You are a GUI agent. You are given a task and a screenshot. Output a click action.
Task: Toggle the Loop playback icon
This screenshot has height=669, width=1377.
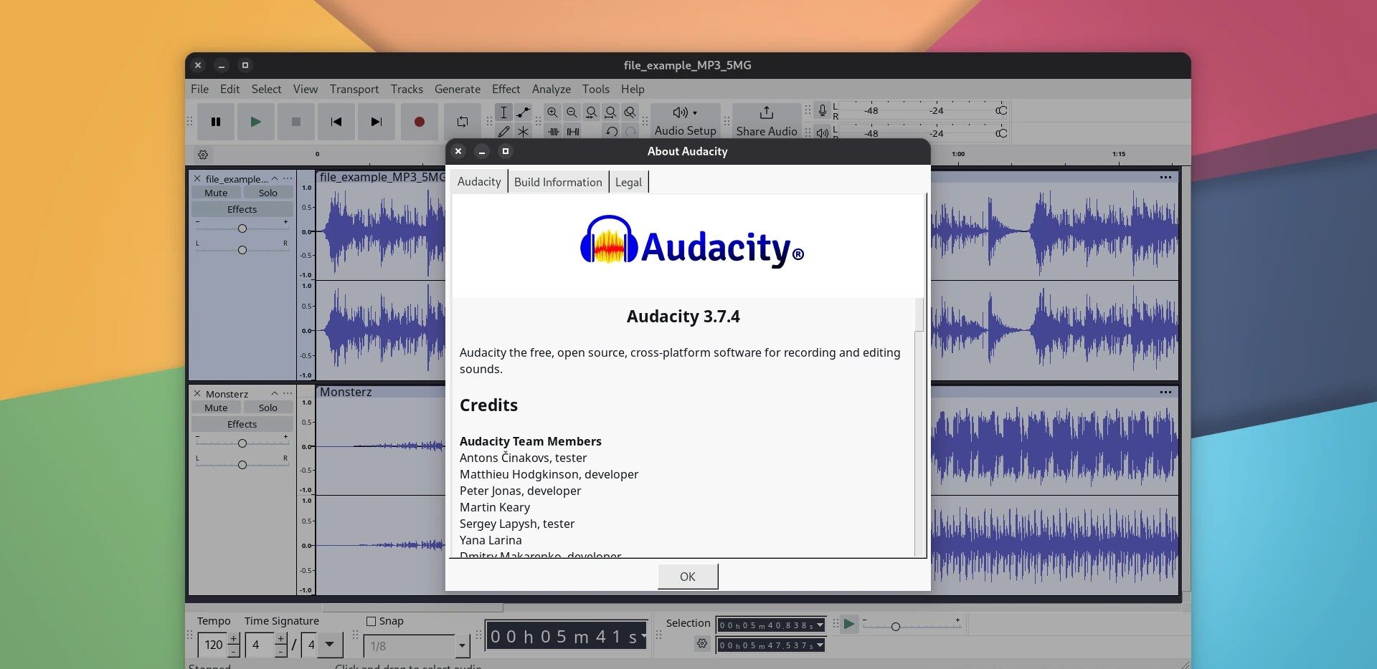(x=463, y=122)
